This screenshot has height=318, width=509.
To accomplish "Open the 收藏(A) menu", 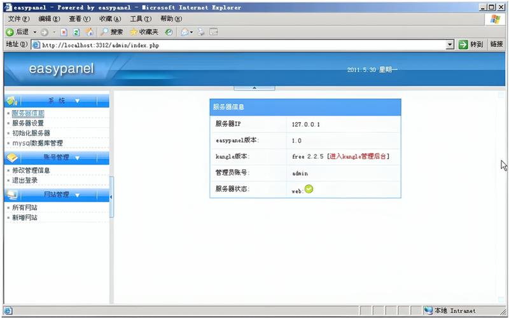I will (110, 19).
